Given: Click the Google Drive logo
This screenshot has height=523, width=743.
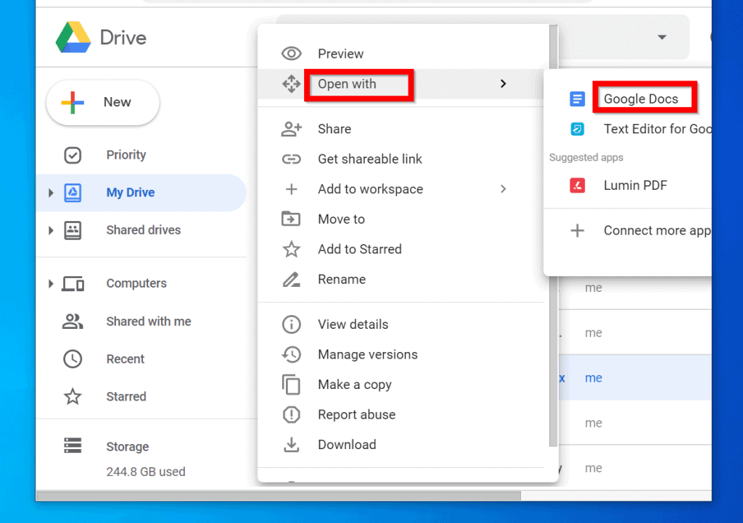Looking at the screenshot, I should click(x=73, y=38).
